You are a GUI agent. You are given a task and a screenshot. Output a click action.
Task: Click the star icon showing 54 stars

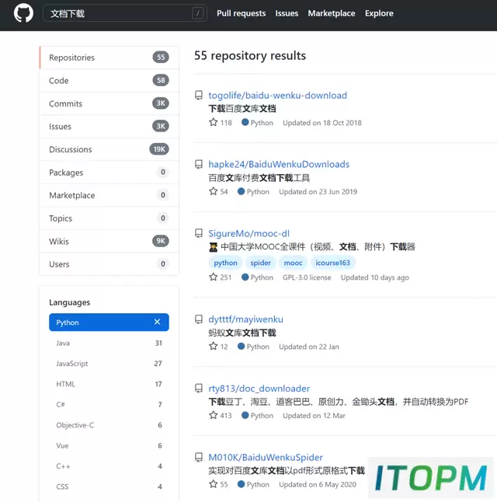pyautogui.click(x=213, y=191)
